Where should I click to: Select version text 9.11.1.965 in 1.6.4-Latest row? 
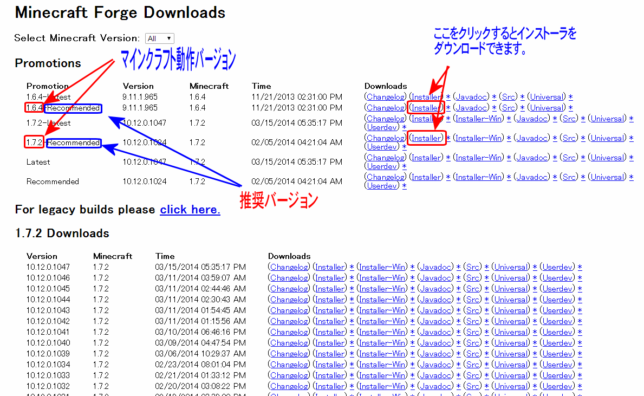pyautogui.click(x=140, y=97)
